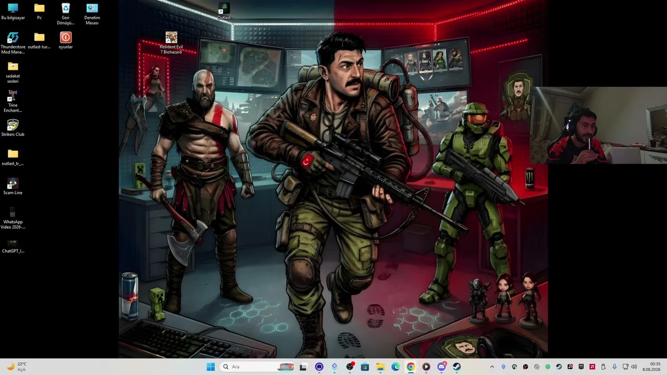The height and width of the screenshot is (375, 667).
Task: Select the sadakat sesleri folder
Action: 13,72
